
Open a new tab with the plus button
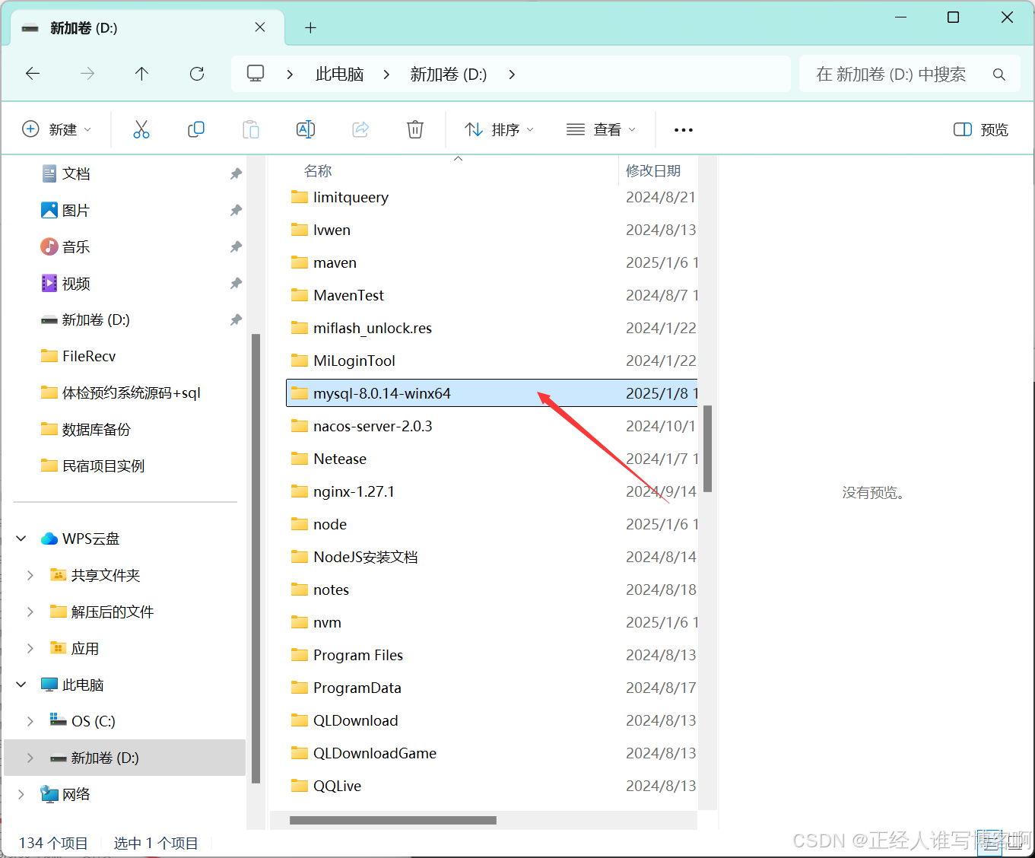pyautogui.click(x=310, y=27)
